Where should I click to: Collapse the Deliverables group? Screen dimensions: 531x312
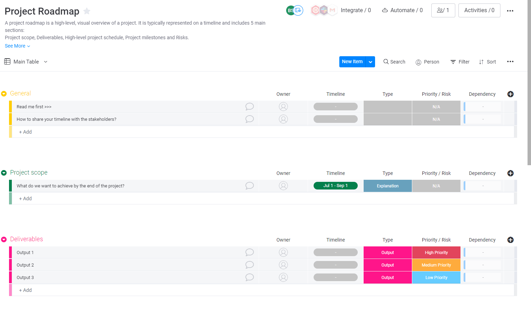[4, 239]
